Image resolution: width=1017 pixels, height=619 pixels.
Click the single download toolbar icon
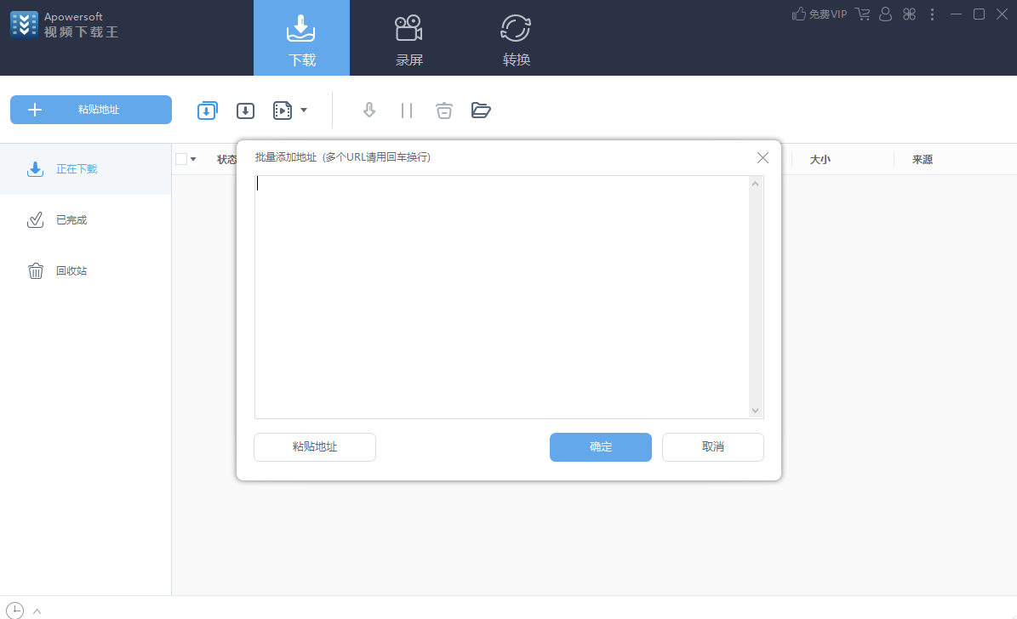coord(245,111)
